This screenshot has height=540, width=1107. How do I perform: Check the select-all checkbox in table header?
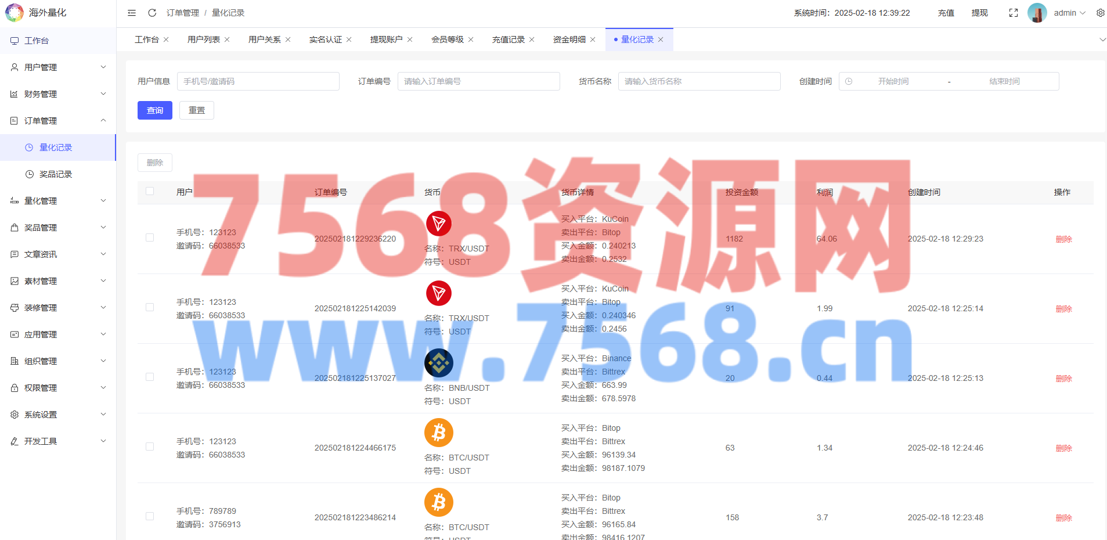(x=150, y=192)
